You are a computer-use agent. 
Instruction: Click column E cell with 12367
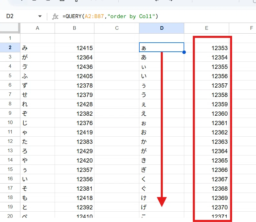pos(207,179)
